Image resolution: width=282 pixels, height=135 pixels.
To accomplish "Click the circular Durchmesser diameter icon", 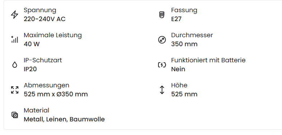I will pos(162,40).
